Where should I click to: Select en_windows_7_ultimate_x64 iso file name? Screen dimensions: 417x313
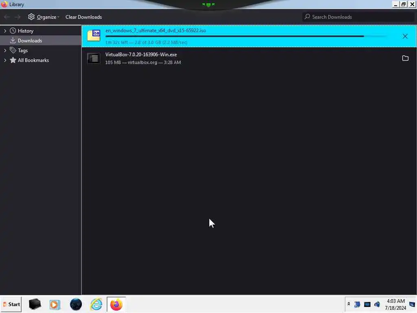(x=156, y=31)
